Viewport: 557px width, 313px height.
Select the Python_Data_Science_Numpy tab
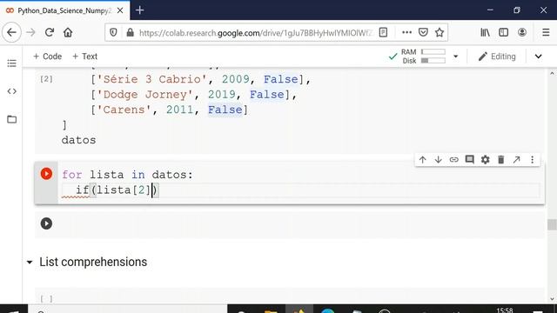coord(64,10)
